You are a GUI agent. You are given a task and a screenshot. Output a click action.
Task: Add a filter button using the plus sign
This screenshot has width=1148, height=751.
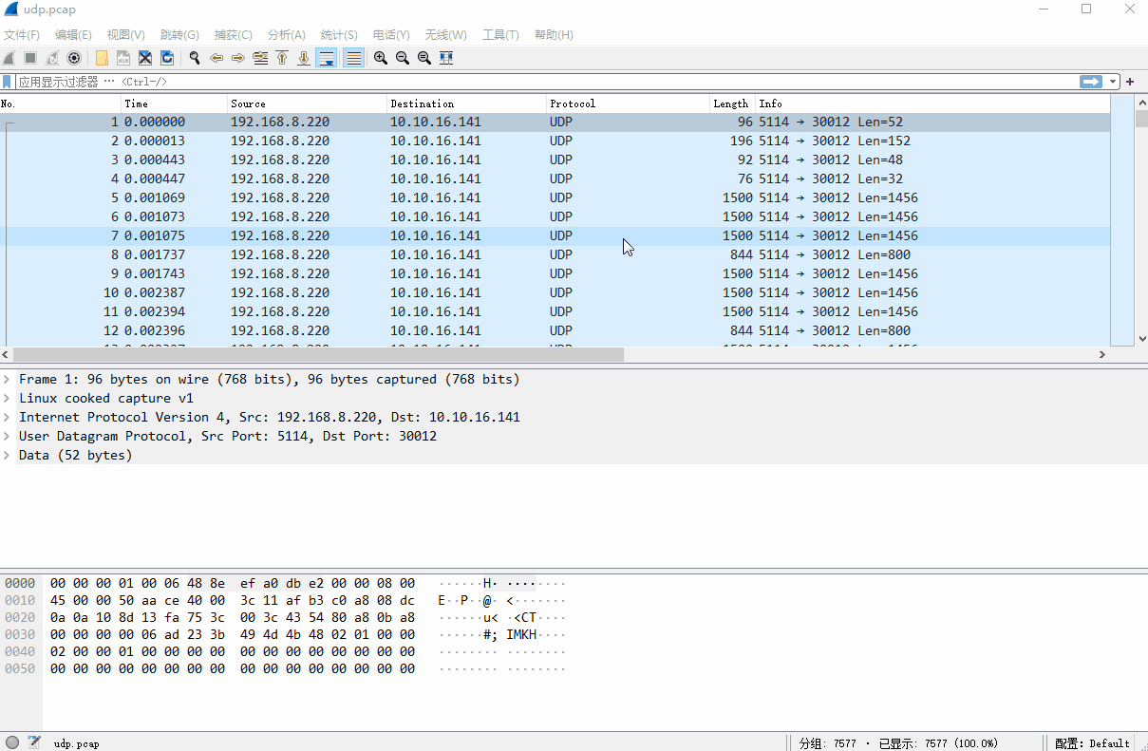click(x=1129, y=81)
